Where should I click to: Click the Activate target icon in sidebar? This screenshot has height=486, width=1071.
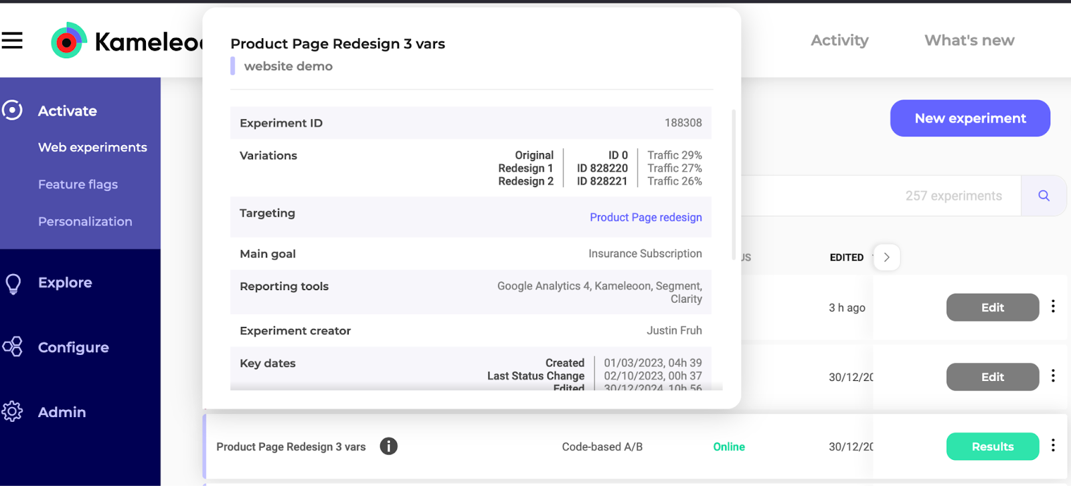(x=12, y=110)
